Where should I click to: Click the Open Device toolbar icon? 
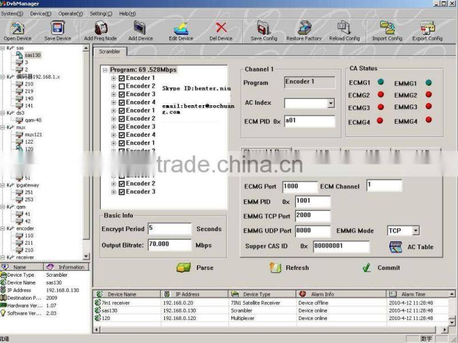(18, 27)
